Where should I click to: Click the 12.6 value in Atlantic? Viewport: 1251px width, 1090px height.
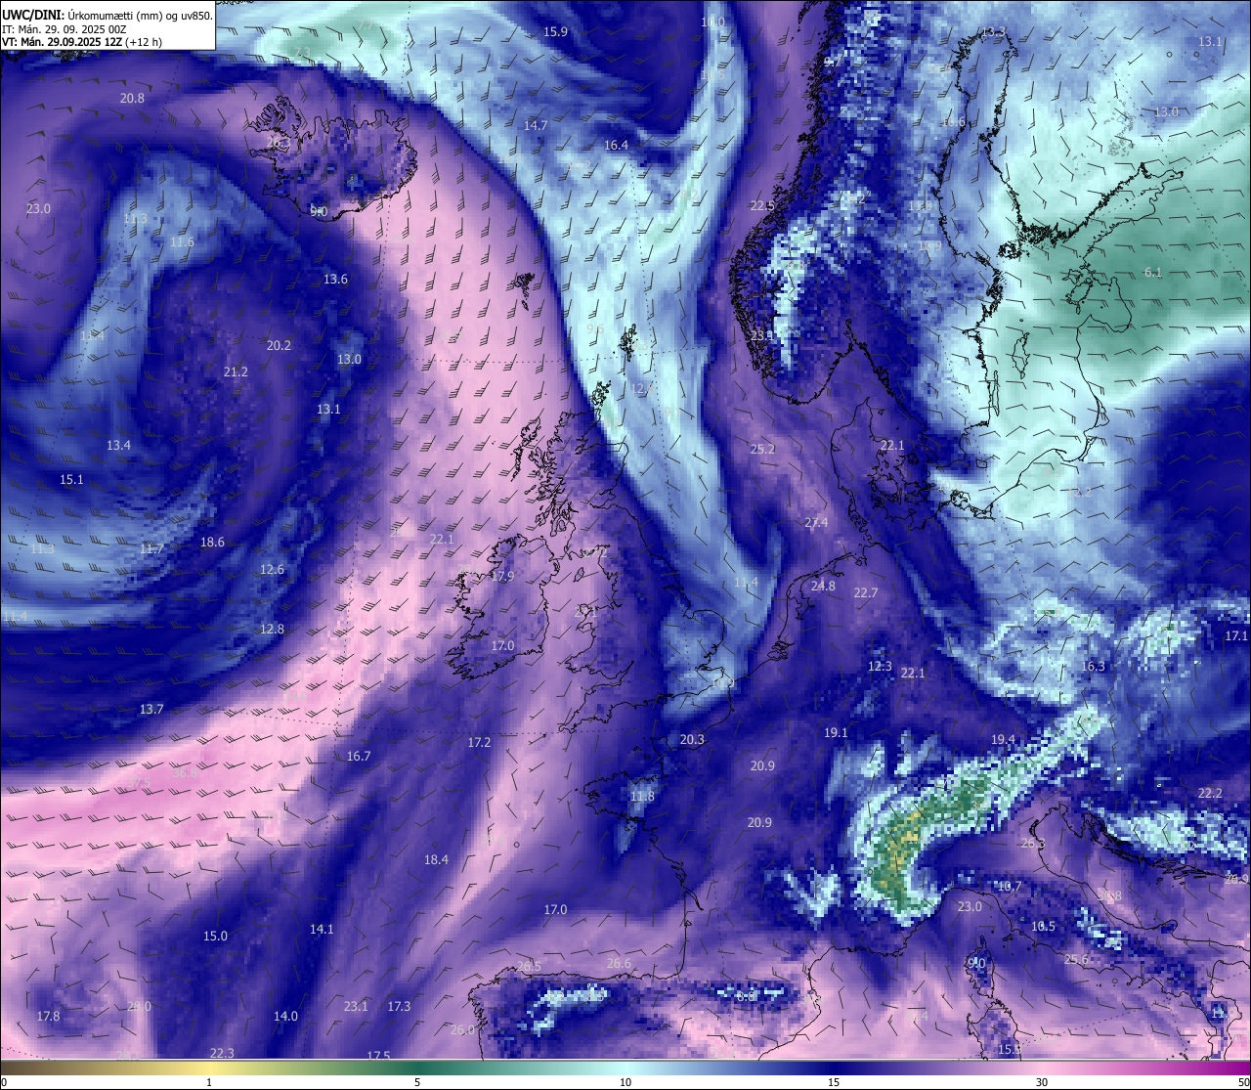click(272, 569)
